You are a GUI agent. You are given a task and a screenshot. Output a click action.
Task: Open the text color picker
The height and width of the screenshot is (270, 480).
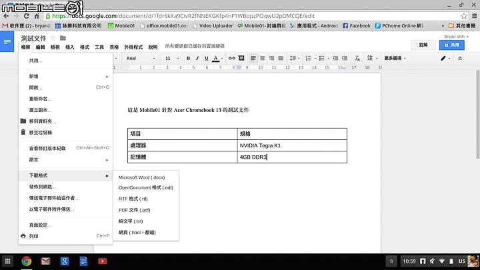click(217, 58)
